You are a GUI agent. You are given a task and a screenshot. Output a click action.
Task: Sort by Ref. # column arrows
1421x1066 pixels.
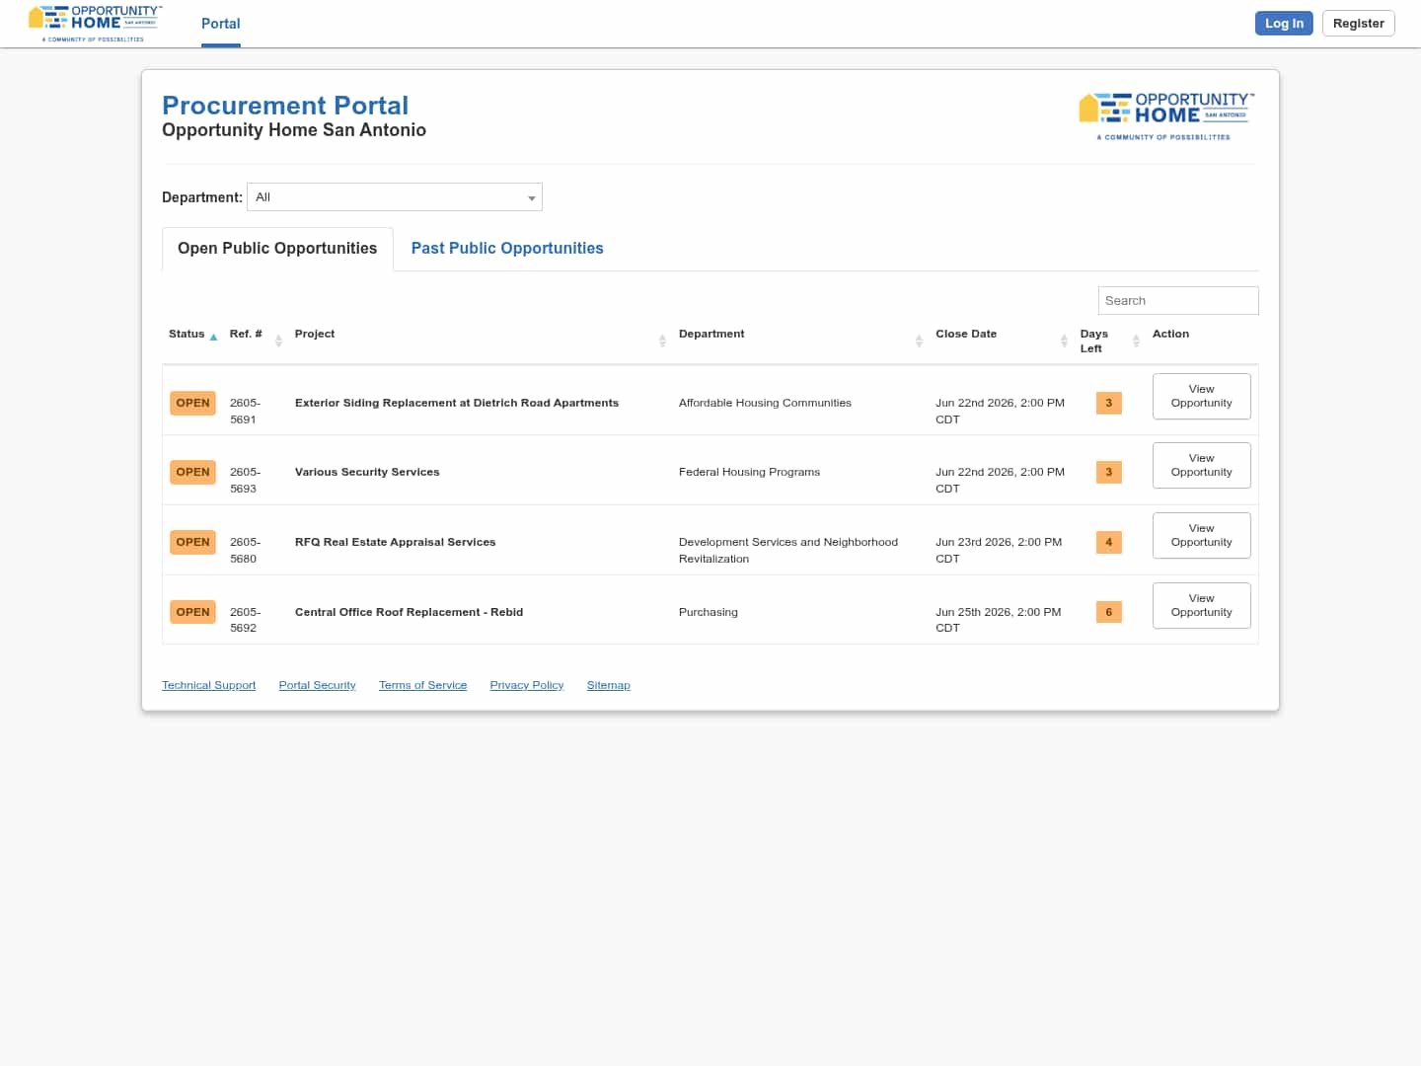[278, 341]
